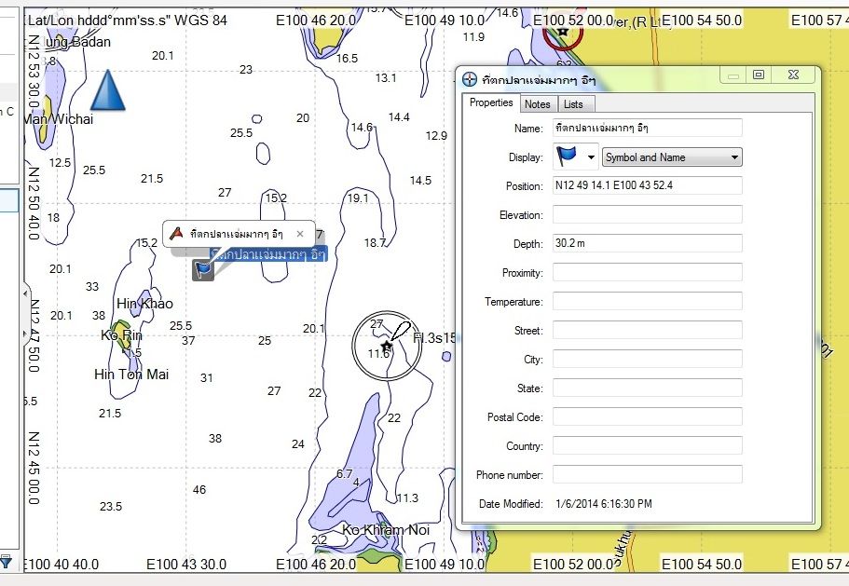The width and height of the screenshot is (849, 586).
Task: Click the filter funnel icon at bottom left
Action: tap(6, 561)
